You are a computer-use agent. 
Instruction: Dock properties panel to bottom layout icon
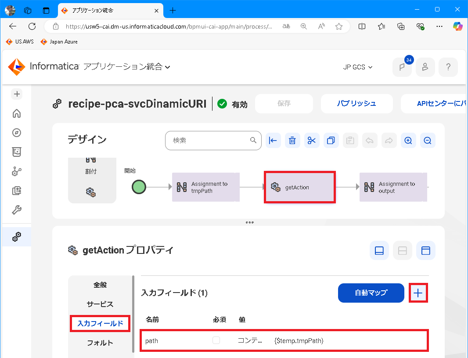(x=379, y=250)
